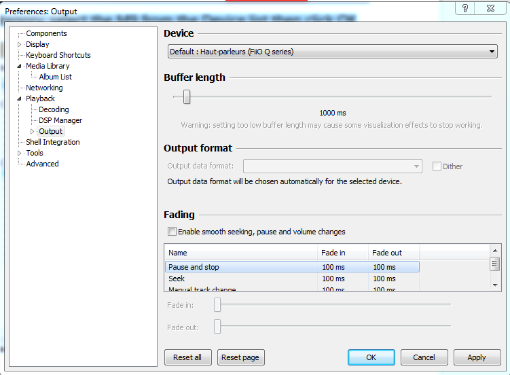
Task: Open the Album List page
Action: [x=55, y=77]
